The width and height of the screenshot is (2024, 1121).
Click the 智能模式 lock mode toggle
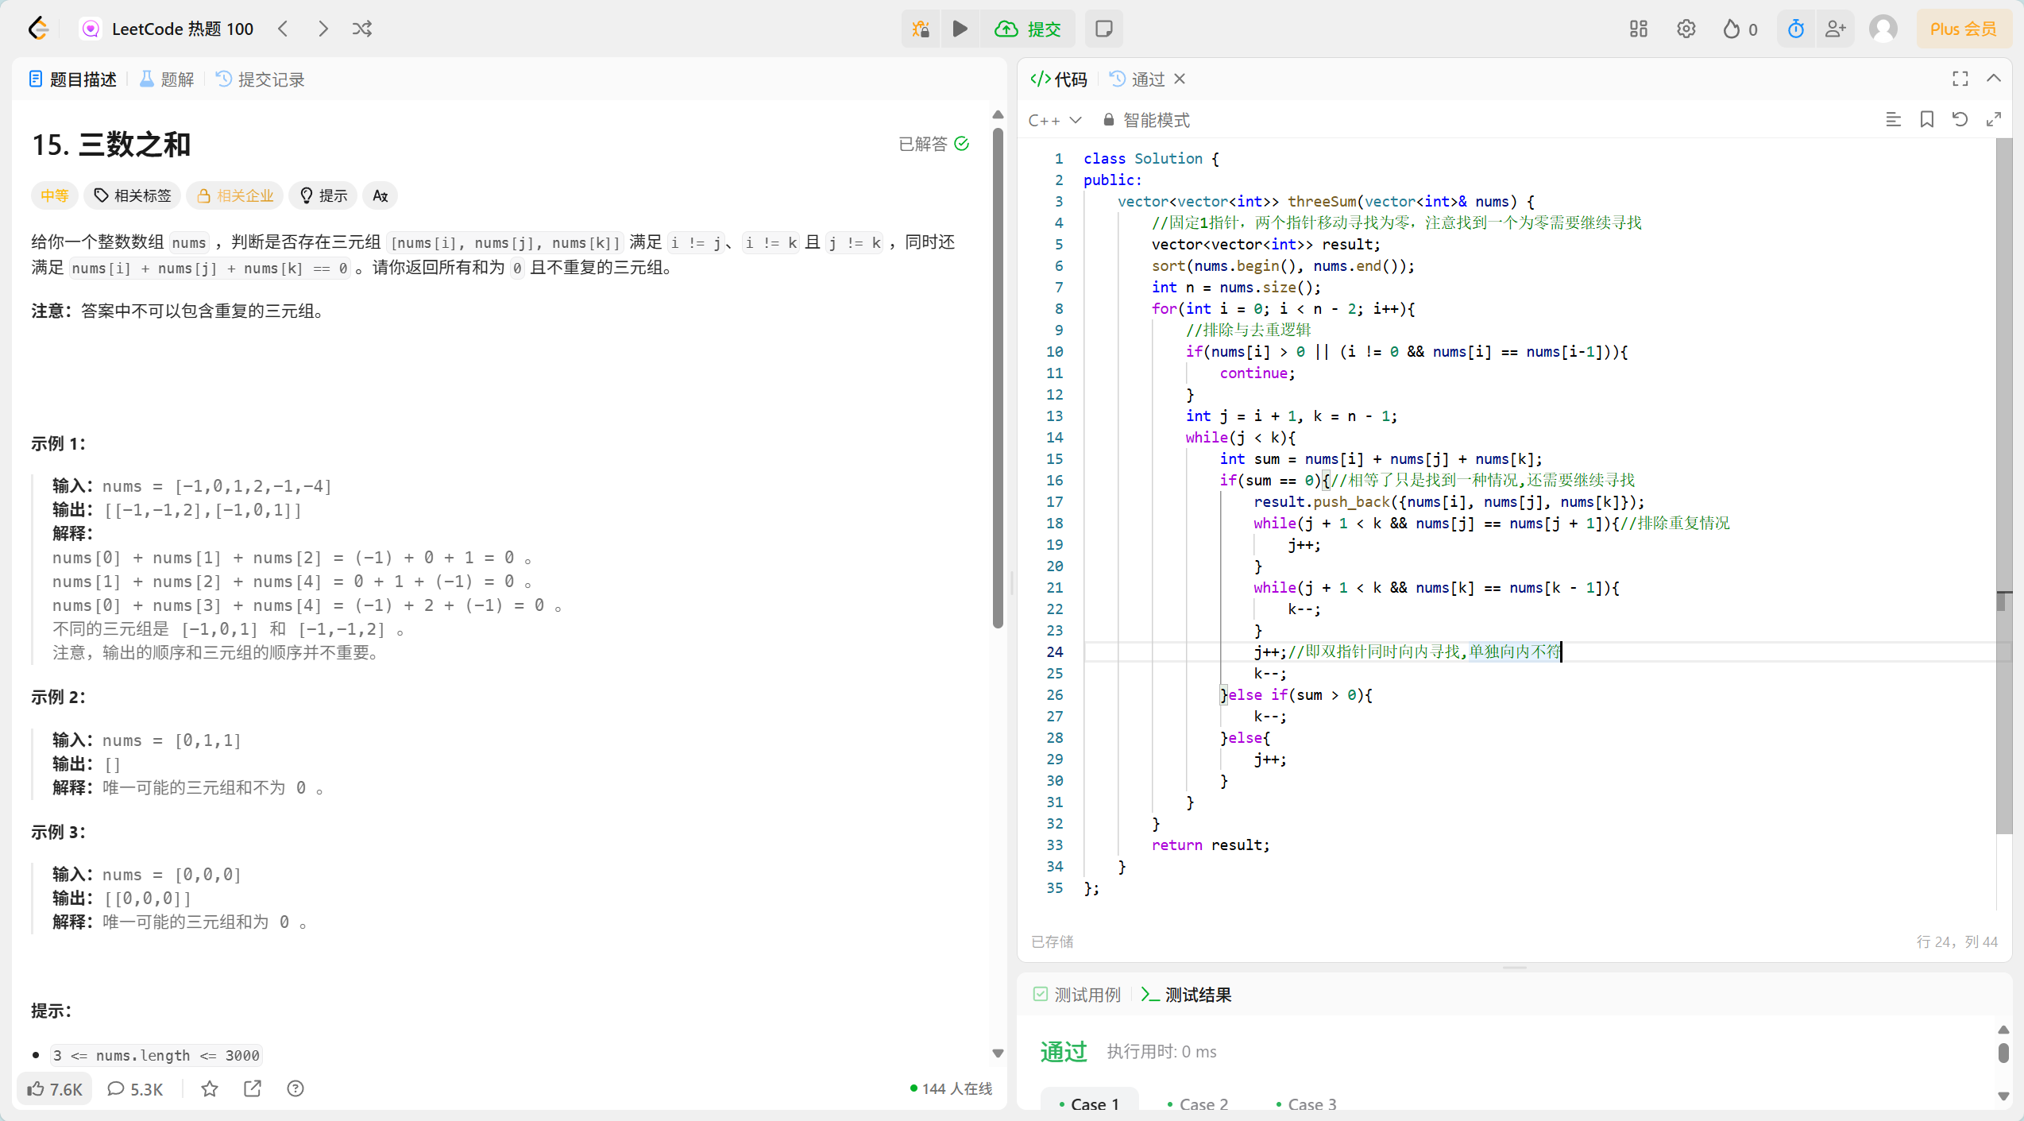[1146, 120]
